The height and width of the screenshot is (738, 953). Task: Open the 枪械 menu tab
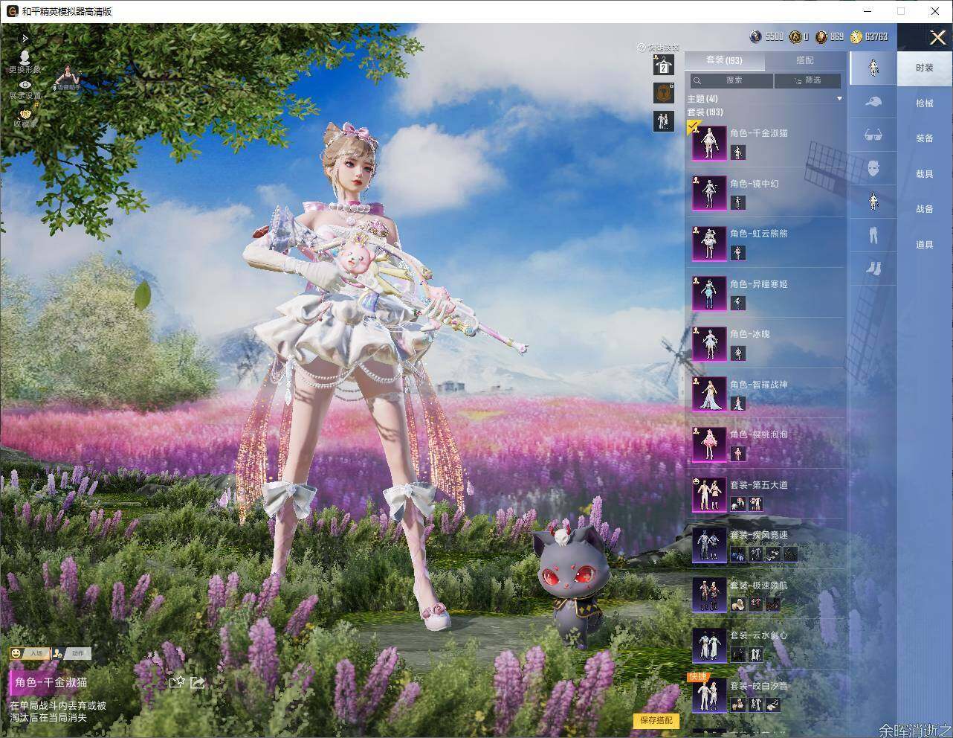[925, 103]
